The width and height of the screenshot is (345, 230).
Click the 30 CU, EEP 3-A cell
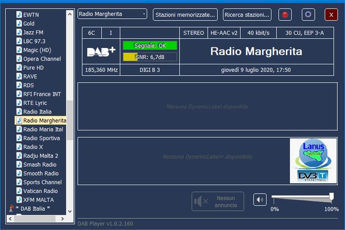pos(305,33)
